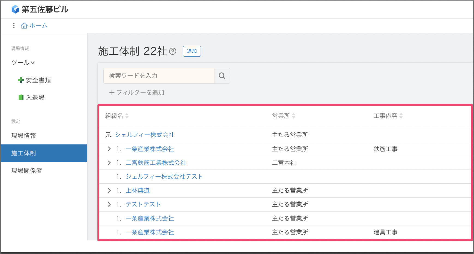The image size is (474, 254).
Task: Click フィルターを追加
Action: [140, 93]
